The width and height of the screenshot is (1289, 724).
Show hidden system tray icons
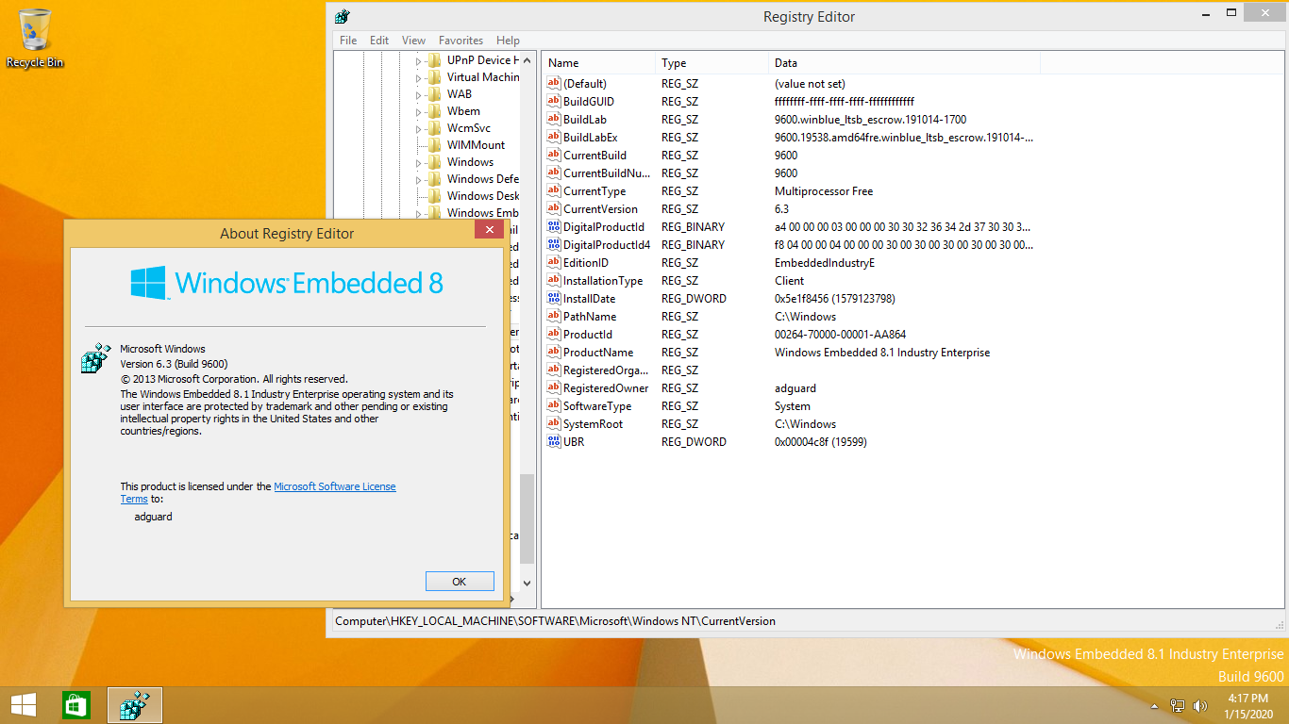(1154, 706)
